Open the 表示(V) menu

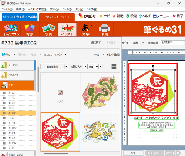[54, 9]
